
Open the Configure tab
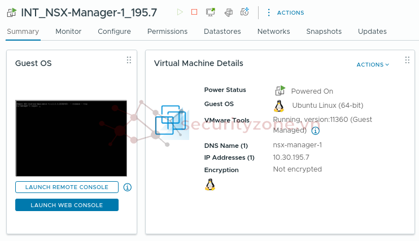coord(114,32)
